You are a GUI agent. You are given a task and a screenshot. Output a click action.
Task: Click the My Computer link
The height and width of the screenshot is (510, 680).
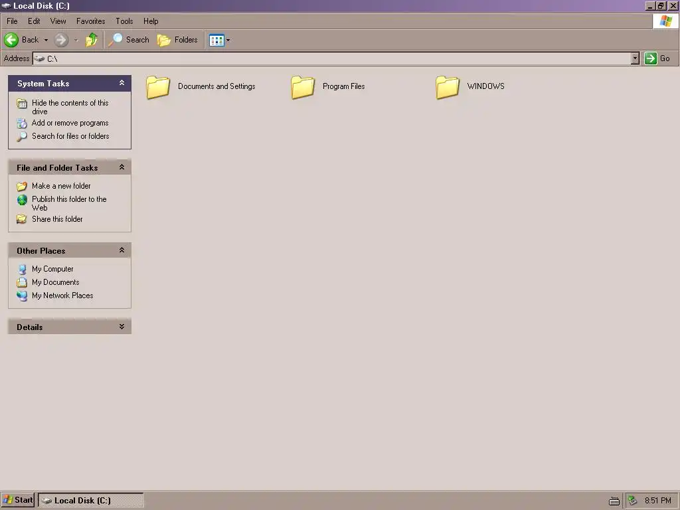click(52, 270)
